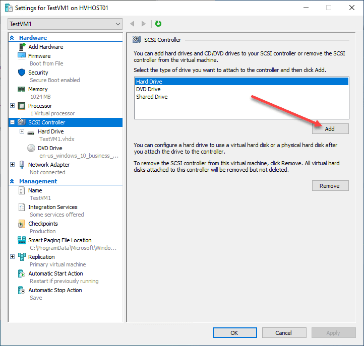
Task: Click the '1024 MB' memory value
Action: (40, 97)
